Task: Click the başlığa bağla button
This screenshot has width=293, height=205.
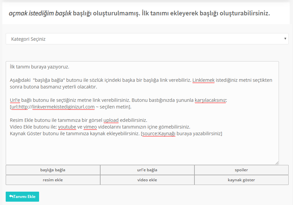Action: click(53, 170)
